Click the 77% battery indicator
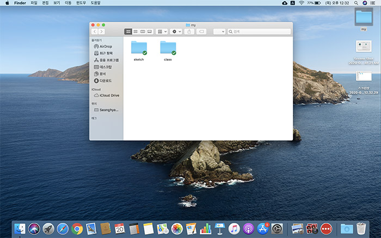 pos(314,3)
